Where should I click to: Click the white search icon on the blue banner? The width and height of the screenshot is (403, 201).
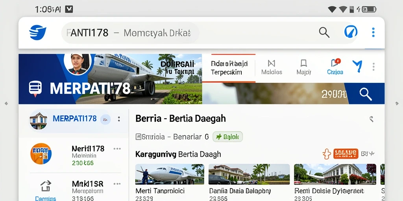[366, 94]
